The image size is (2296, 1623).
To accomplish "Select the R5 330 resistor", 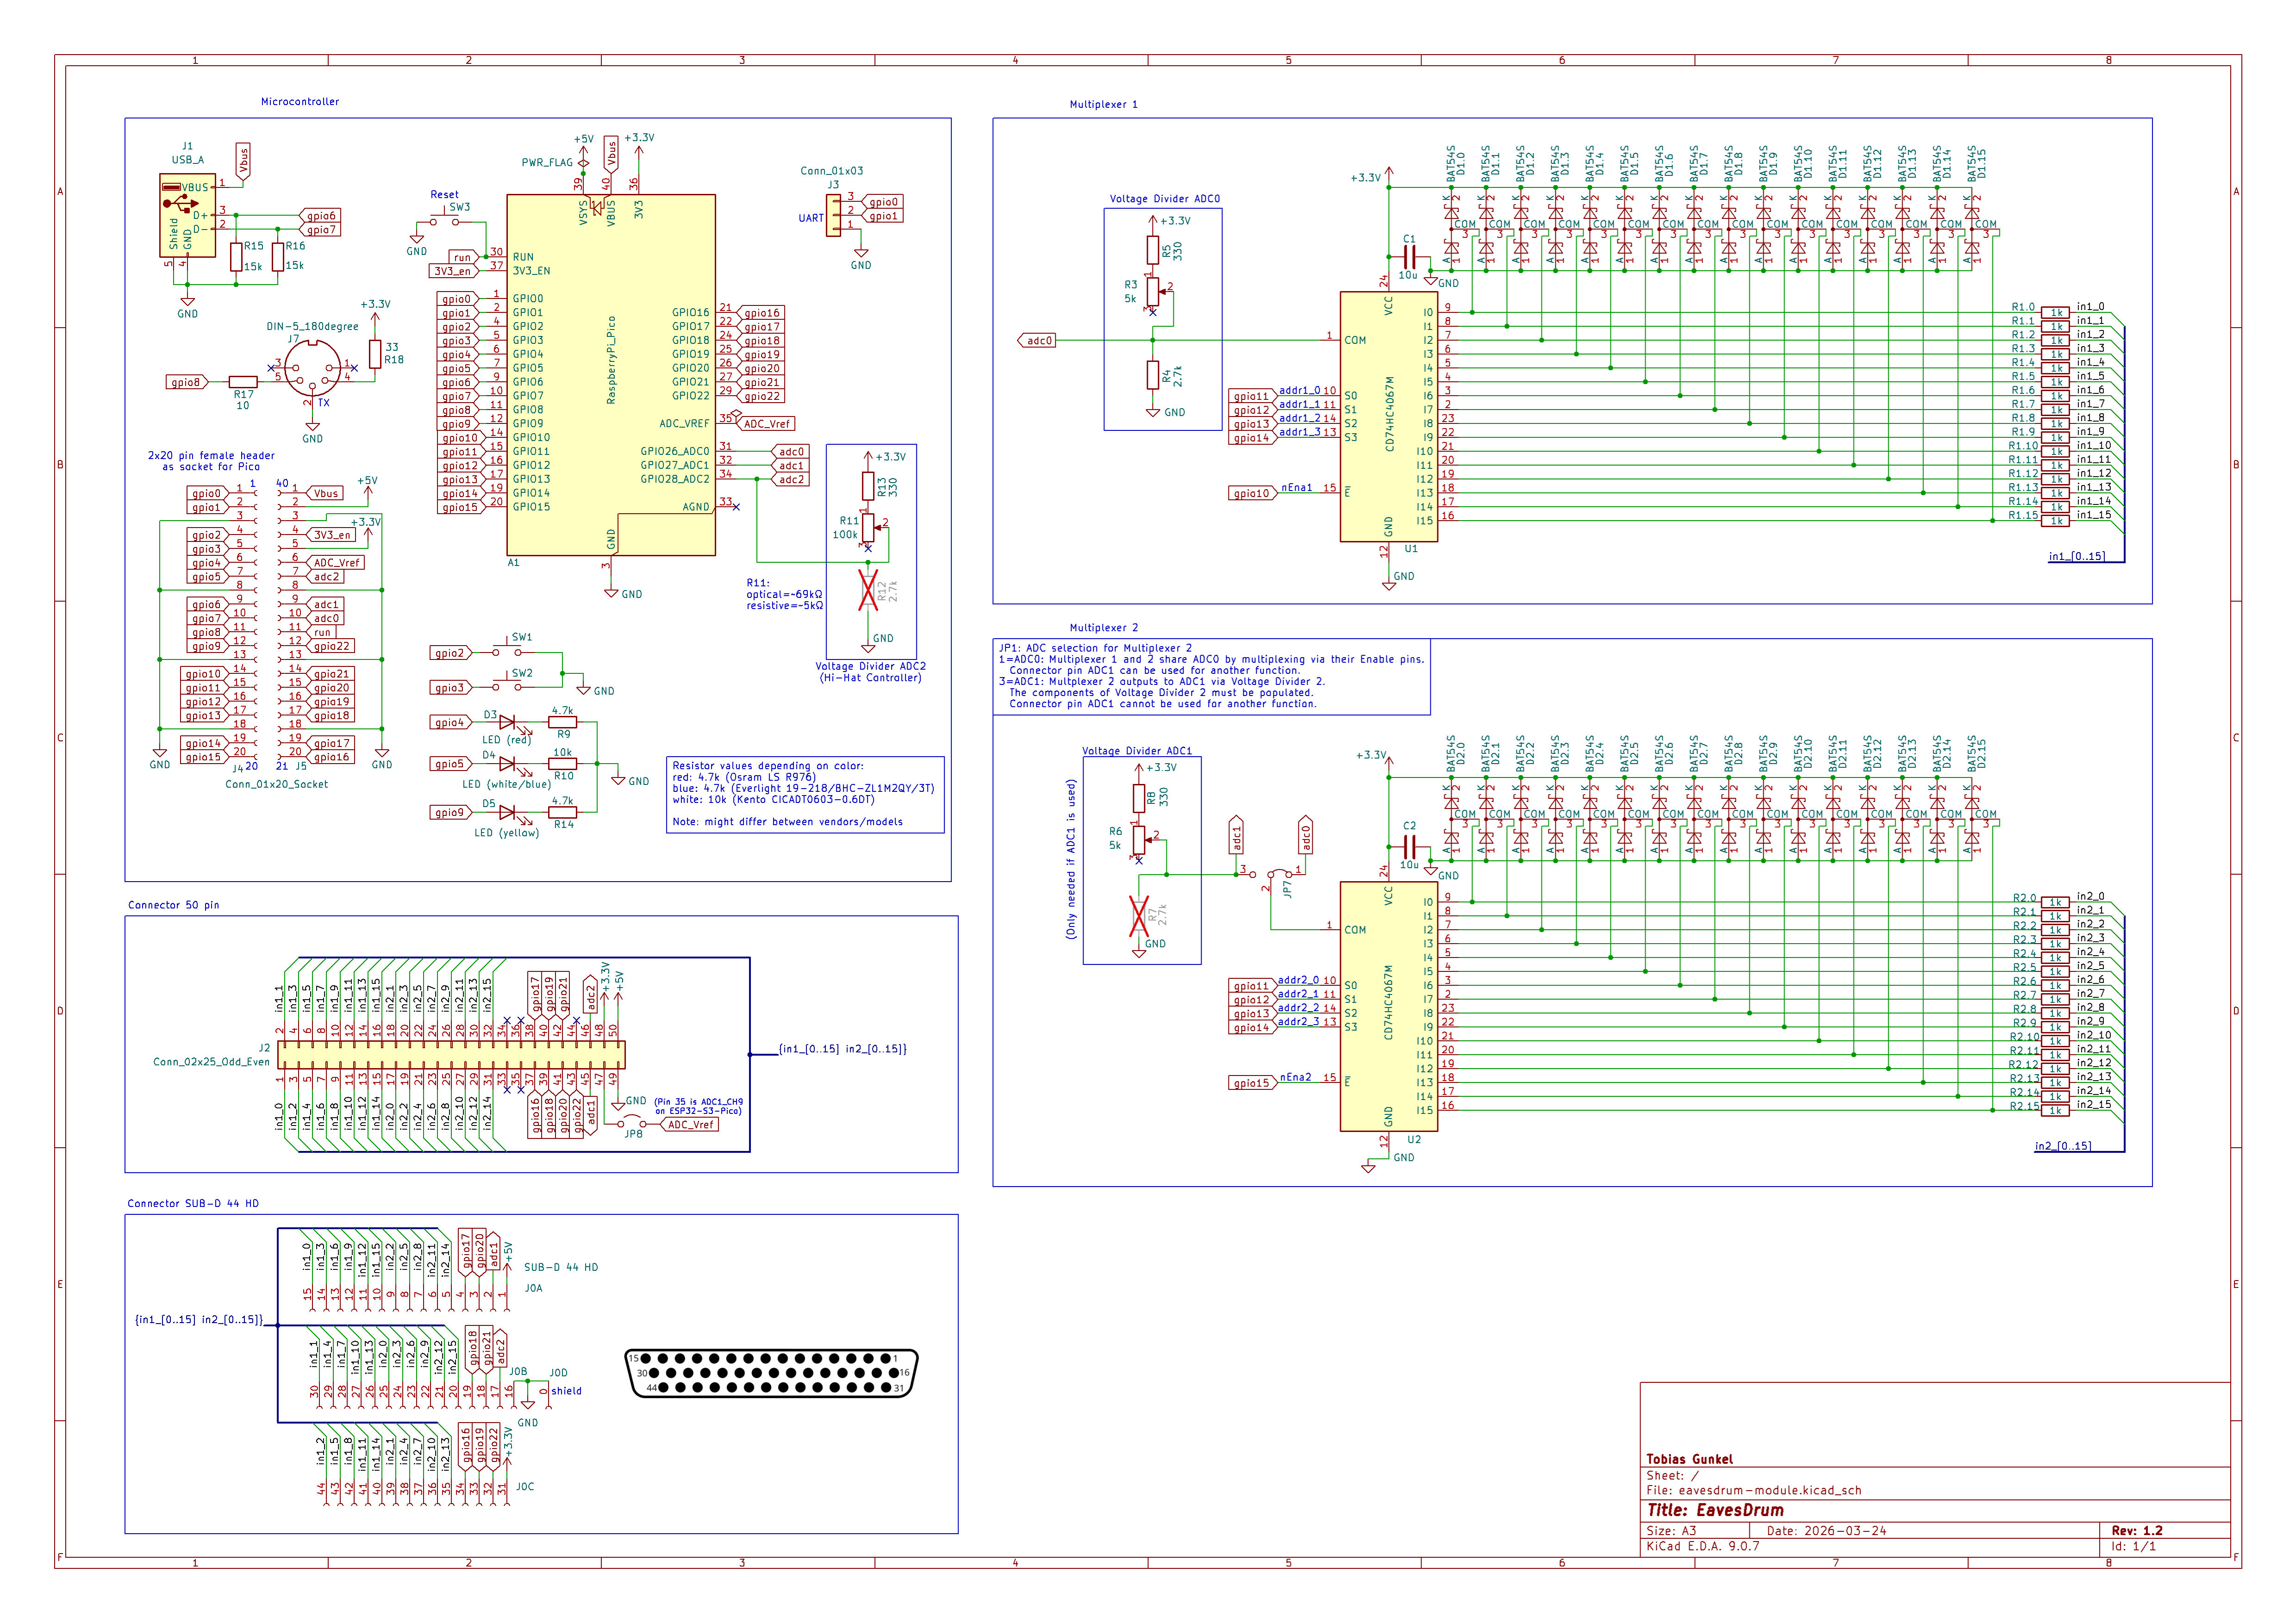I will click(1153, 250).
